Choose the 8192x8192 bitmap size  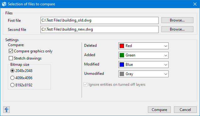coord(12,85)
